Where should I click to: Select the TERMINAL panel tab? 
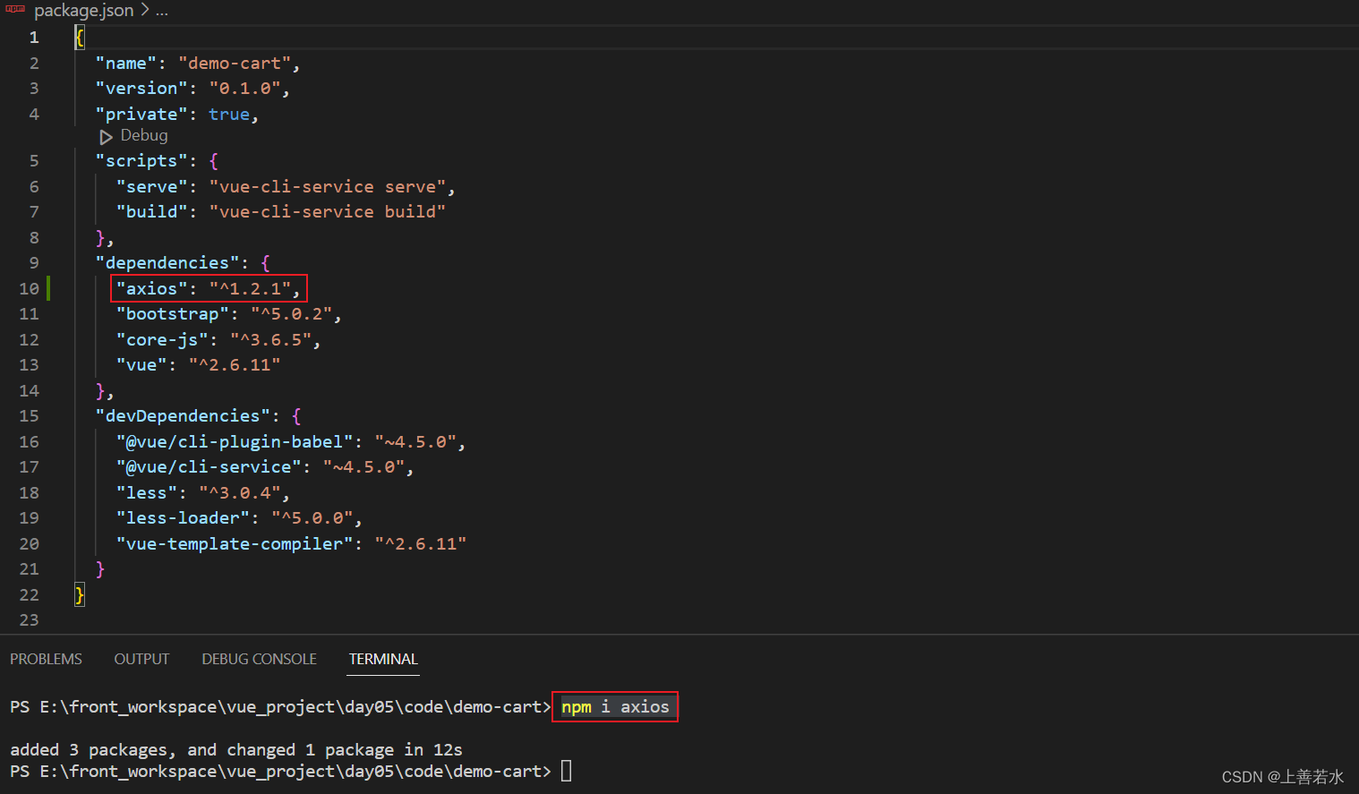(383, 659)
